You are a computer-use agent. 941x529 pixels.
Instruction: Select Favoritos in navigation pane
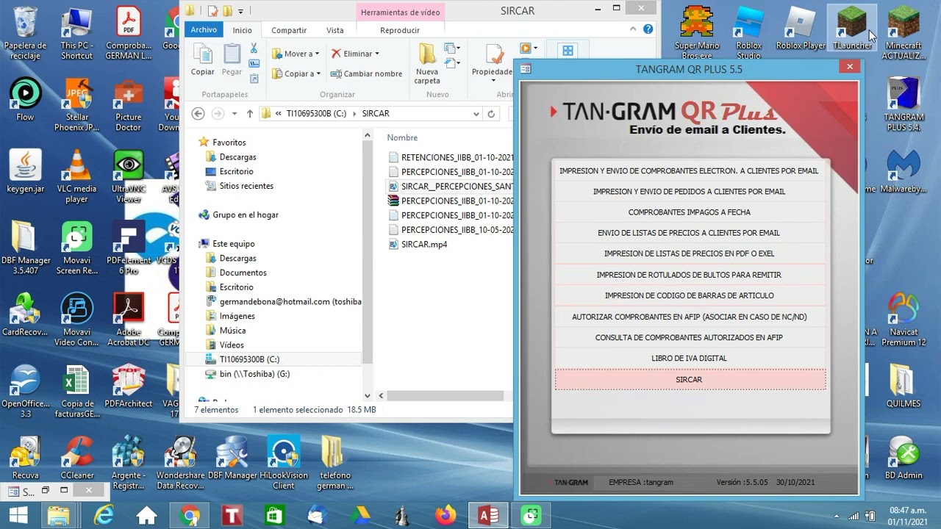(x=229, y=143)
